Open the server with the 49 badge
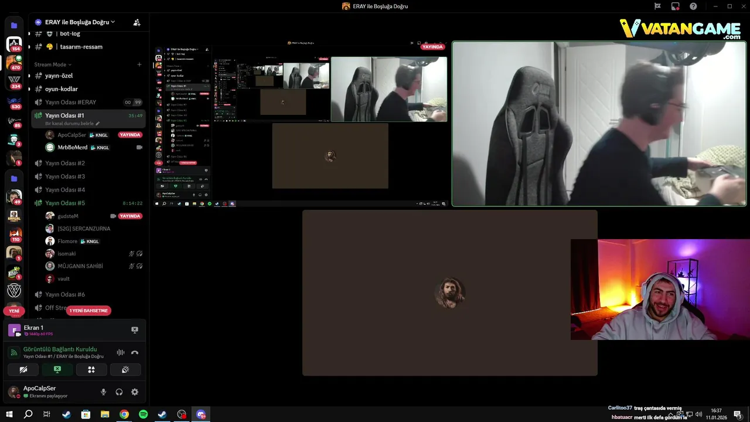 (x=14, y=196)
